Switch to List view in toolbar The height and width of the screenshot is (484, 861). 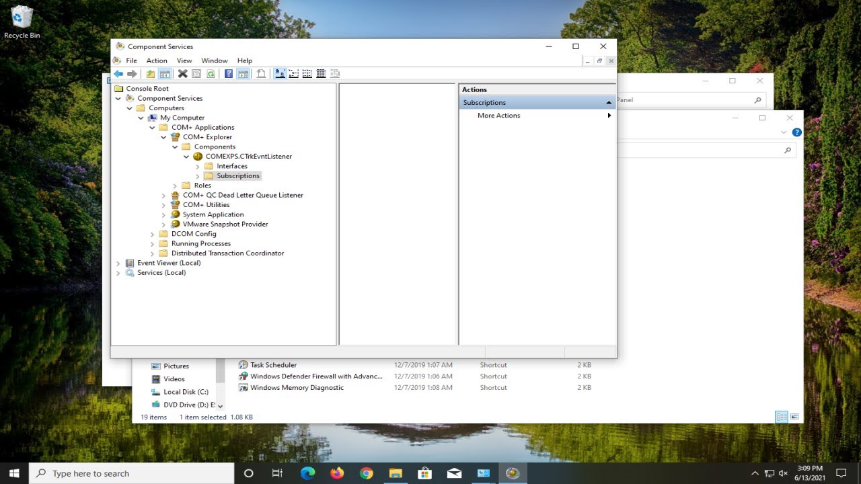307,74
